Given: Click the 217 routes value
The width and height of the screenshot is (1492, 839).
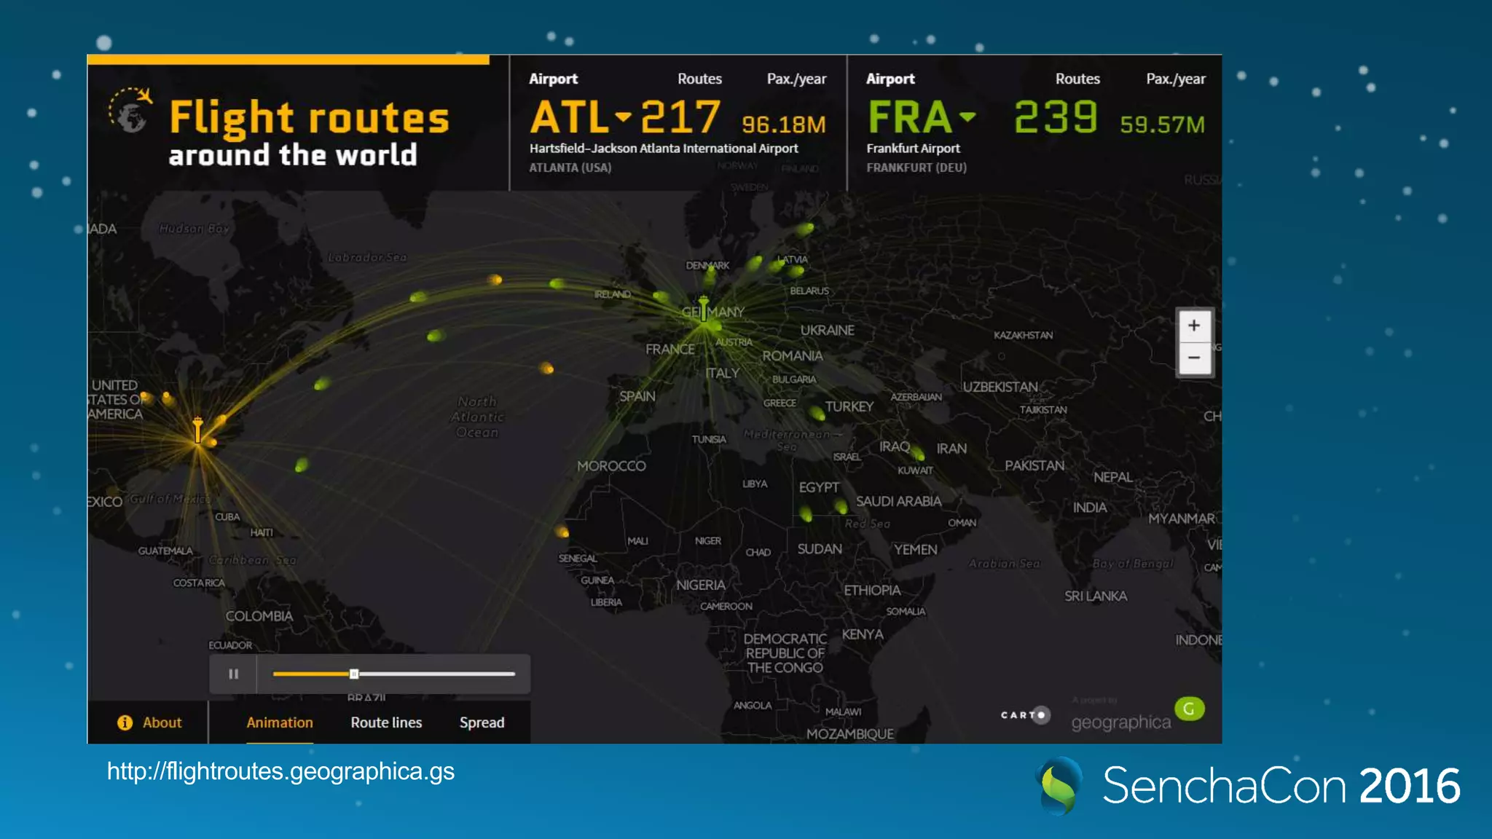Looking at the screenshot, I should [680, 117].
